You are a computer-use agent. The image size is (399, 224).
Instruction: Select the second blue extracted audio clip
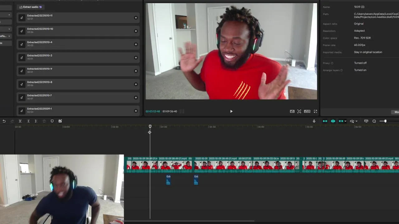point(196,180)
